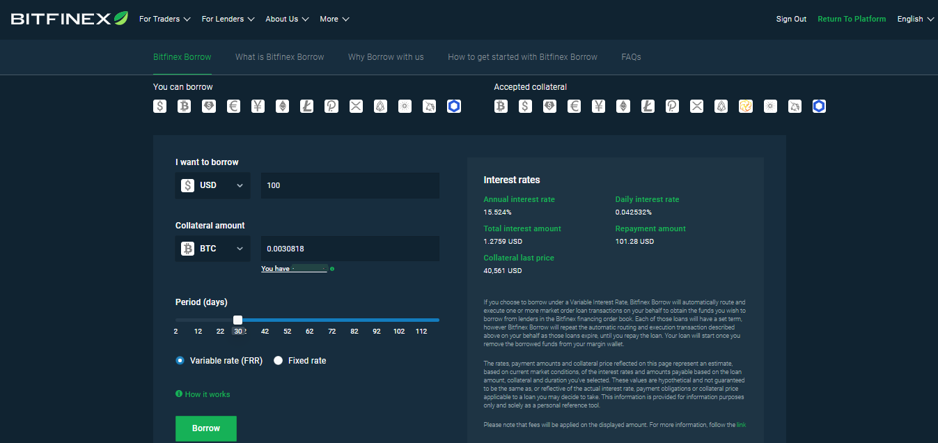Screen dimensions: 938x443
Task: Click the Bitcoin icon under Accepted collateral
Action: click(x=501, y=107)
